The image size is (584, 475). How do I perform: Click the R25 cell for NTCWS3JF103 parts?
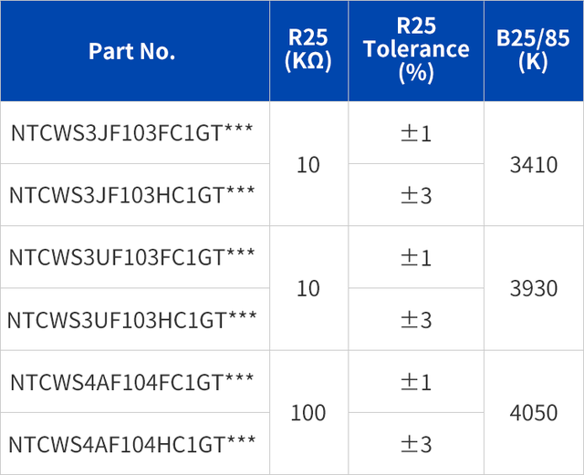click(x=308, y=164)
